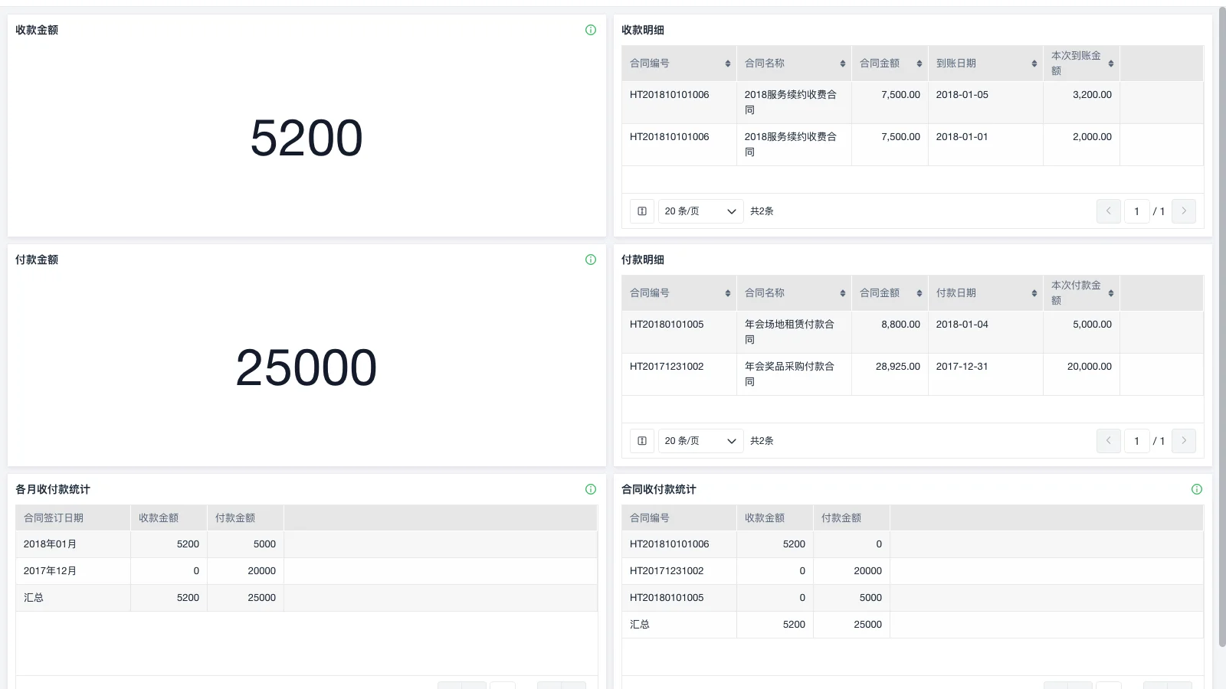Viewport: 1226px width, 689px height.
Task: Sort 付款明细 table by 合同名称
Action: tap(843, 293)
